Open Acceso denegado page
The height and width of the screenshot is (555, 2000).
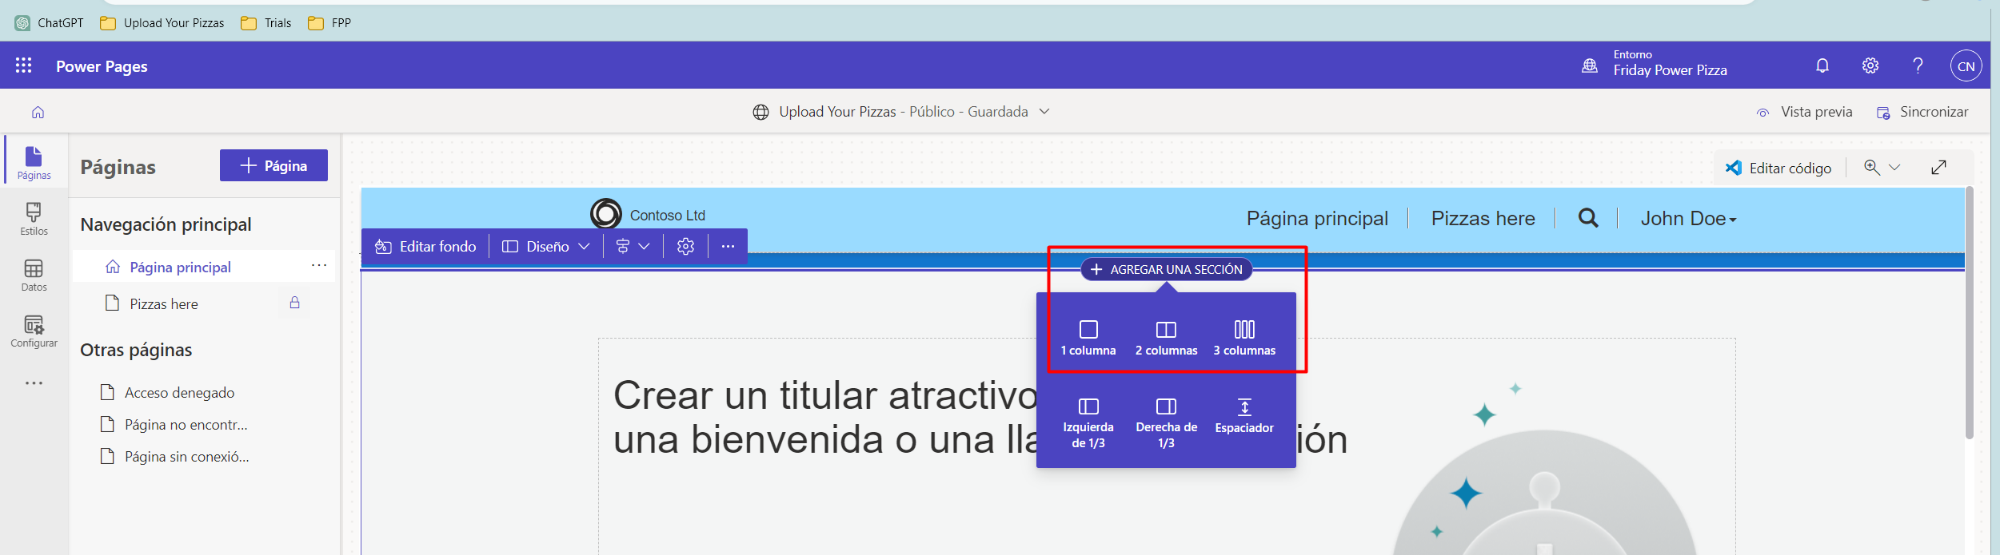tap(179, 392)
